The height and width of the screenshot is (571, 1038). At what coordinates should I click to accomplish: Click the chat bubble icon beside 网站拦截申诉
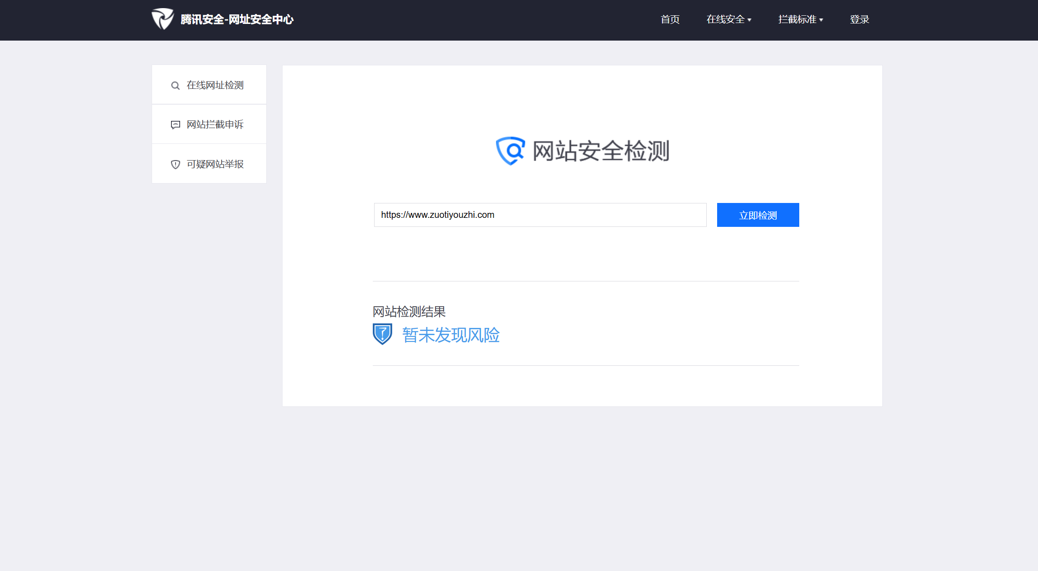coord(176,124)
